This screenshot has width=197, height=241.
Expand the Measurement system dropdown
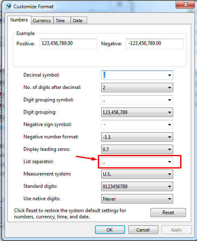137,174
